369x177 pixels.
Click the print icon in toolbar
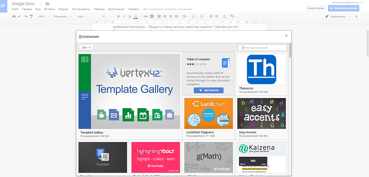click(14, 17)
